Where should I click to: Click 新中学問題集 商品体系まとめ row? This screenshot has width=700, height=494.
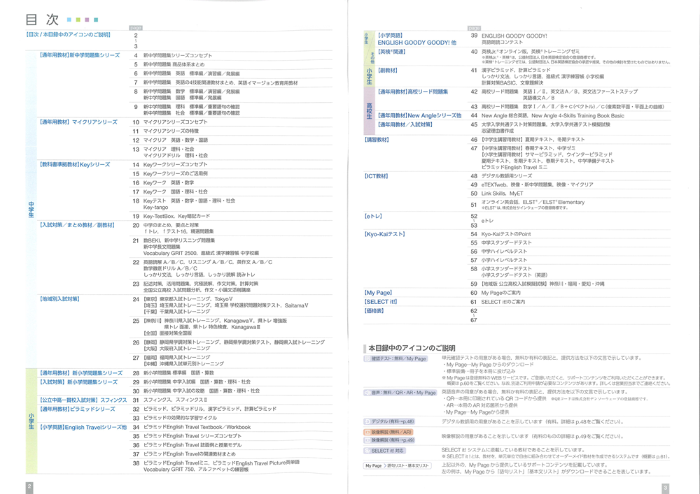coord(174,64)
